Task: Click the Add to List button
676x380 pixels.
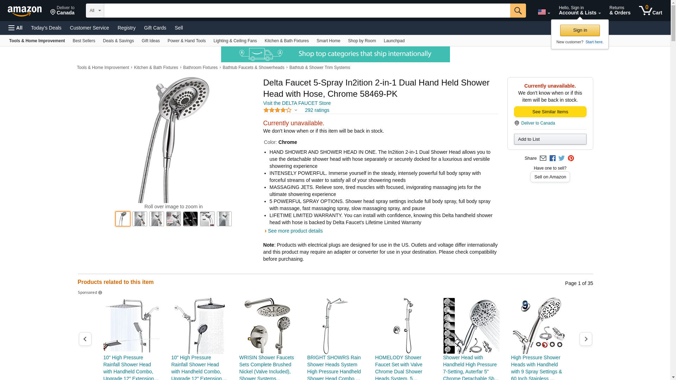Action: [550, 139]
